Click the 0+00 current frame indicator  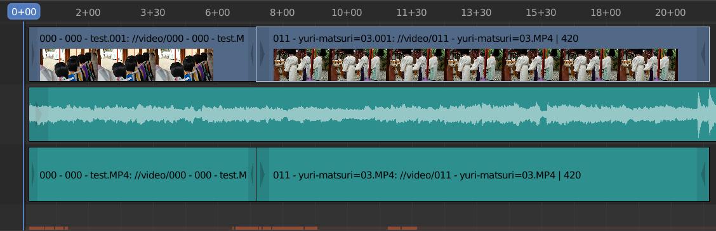(x=23, y=12)
